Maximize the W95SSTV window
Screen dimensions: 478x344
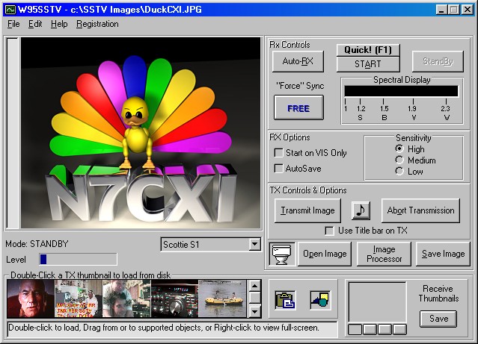pyautogui.click(x=453, y=10)
